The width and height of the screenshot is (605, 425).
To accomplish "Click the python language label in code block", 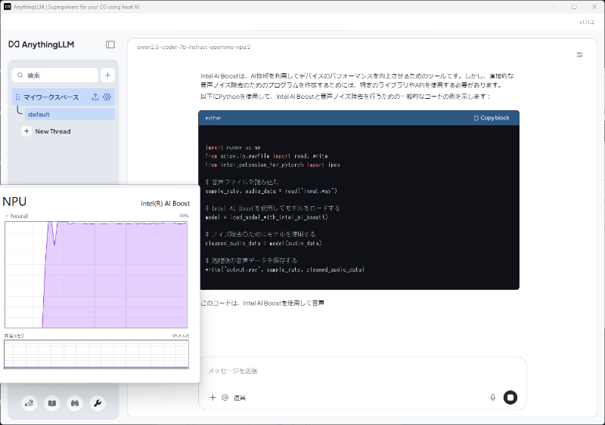I will [x=213, y=118].
